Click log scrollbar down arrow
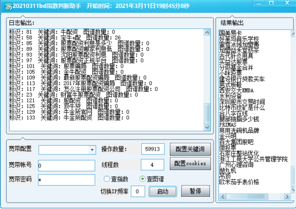The width and height of the screenshot is (296, 209). point(207,127)
